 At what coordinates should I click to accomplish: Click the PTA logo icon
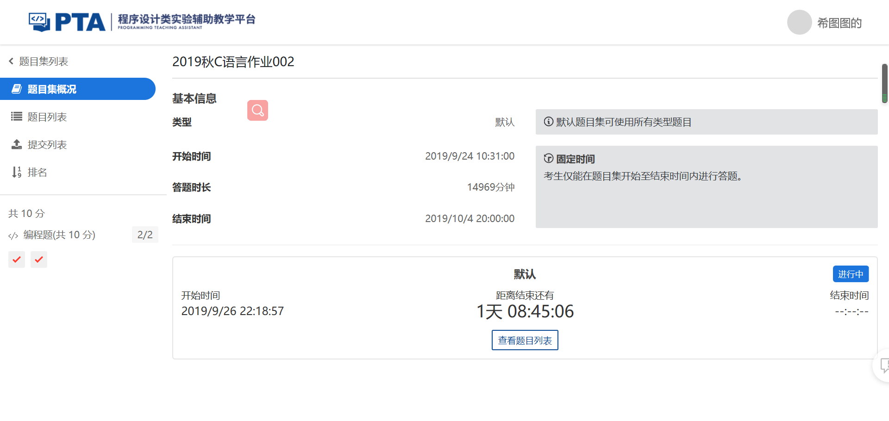click(39, 22)
